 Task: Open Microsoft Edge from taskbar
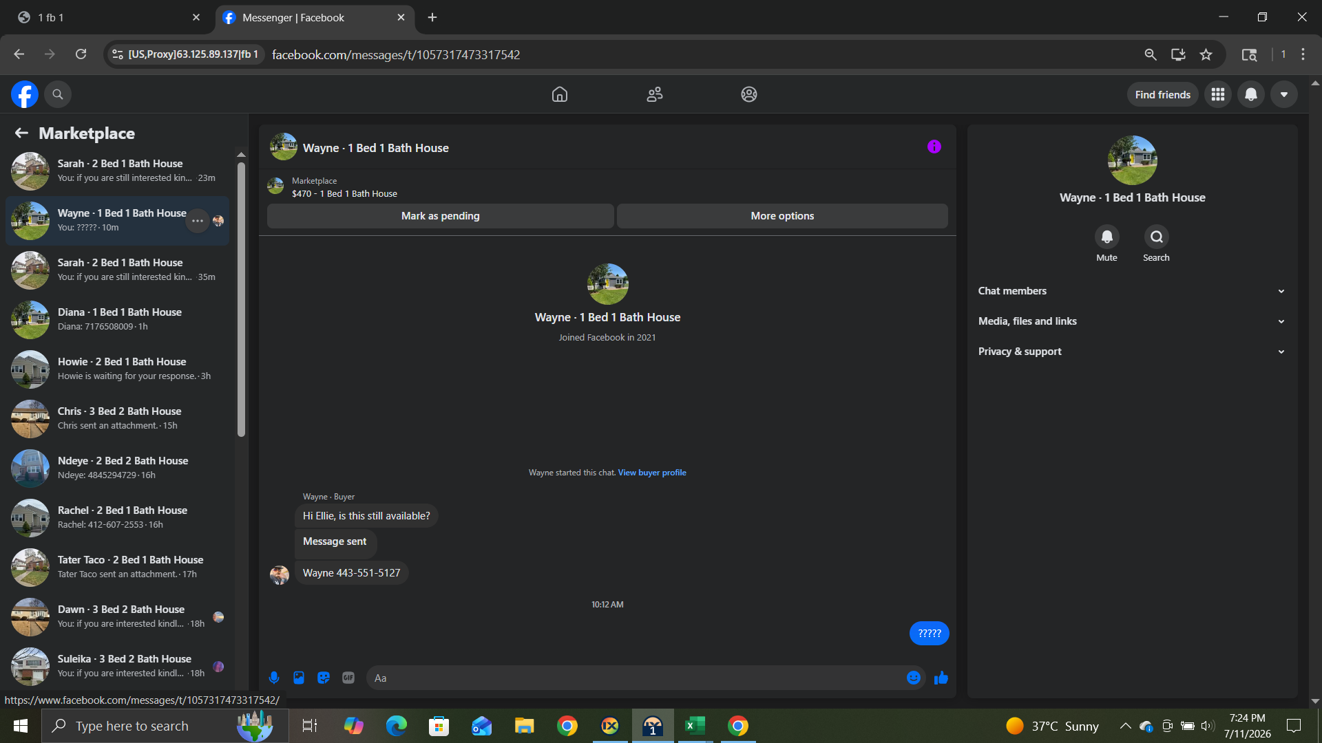[x=397, y=726]
